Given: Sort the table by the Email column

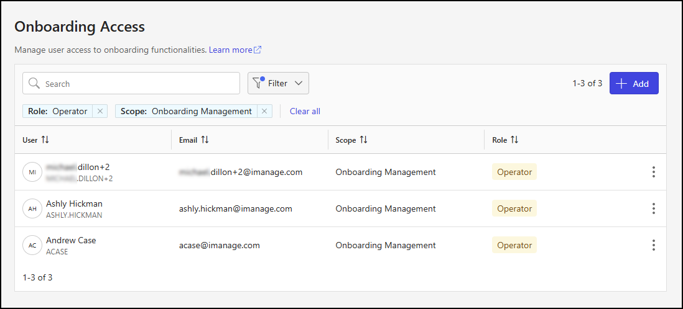Looking at the screenshot, I should coord(205,140).
